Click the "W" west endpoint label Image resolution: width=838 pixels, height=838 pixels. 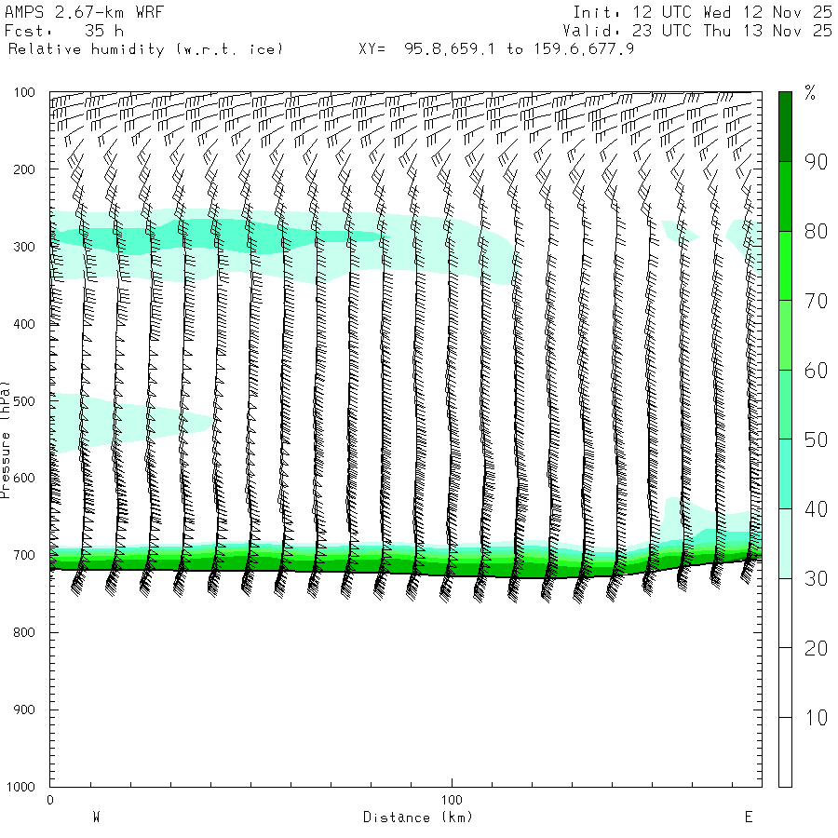click(96, 818)
